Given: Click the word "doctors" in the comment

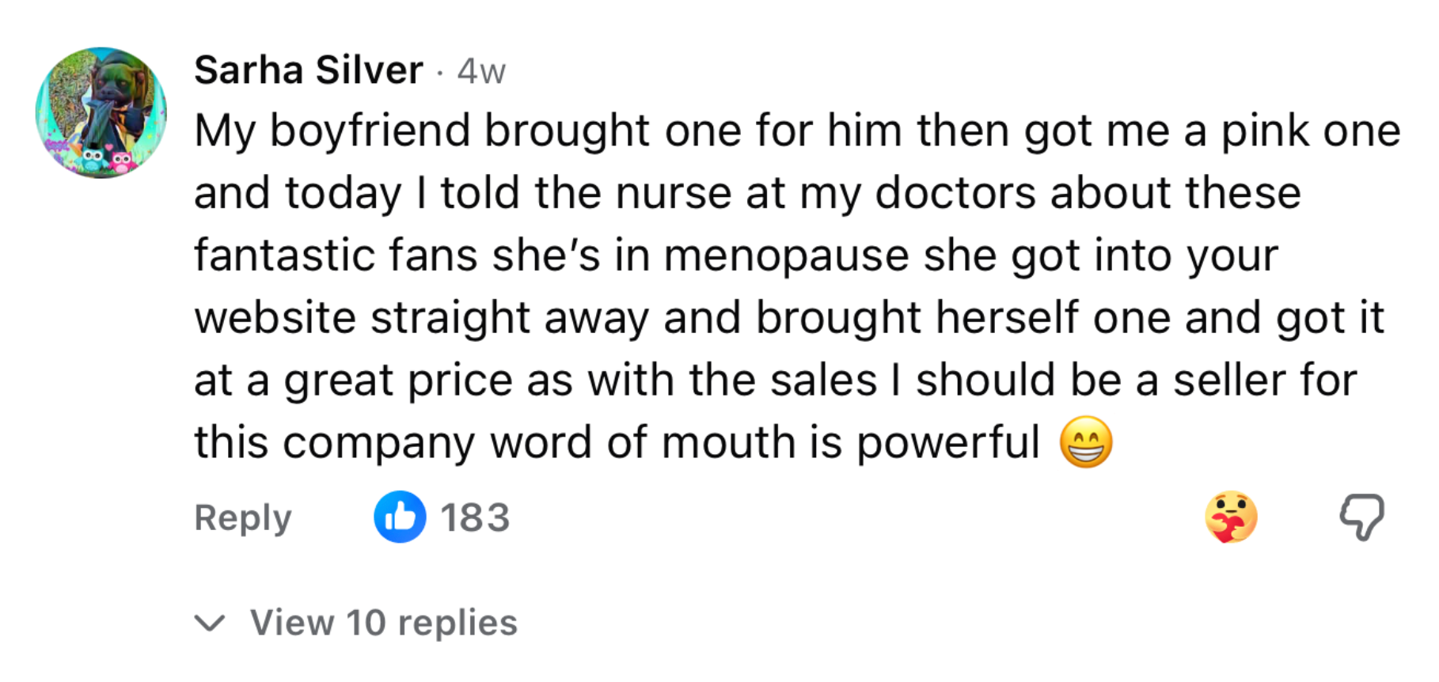Looking at the screenshot, I should click(x=955, y=194).
